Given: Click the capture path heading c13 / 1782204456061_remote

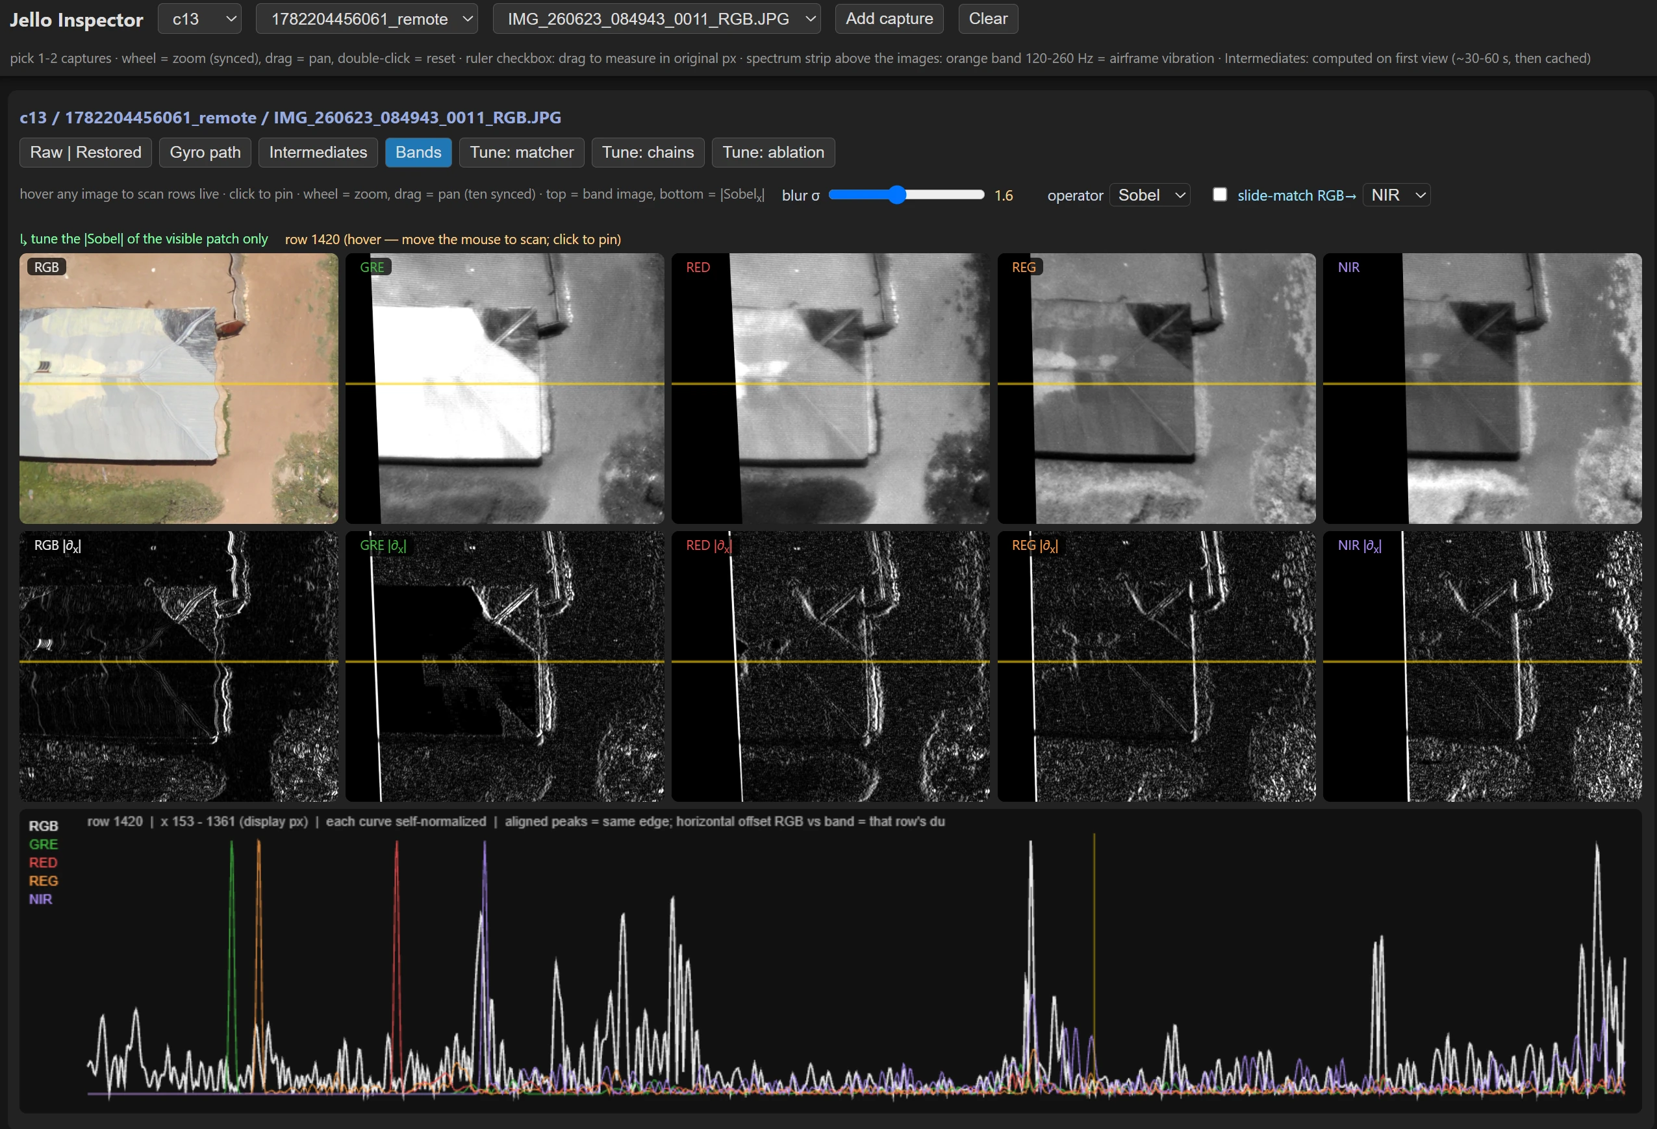Looking at the screenshot, I should tap(290, 118).
